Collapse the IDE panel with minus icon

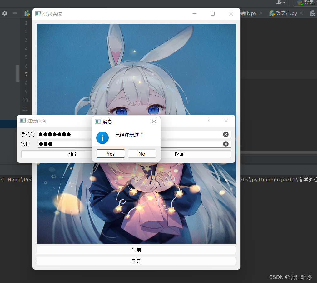pyautogui.click(x=15, y=13)
